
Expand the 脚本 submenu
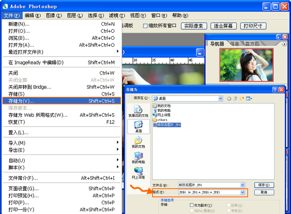tap(62, 168)
